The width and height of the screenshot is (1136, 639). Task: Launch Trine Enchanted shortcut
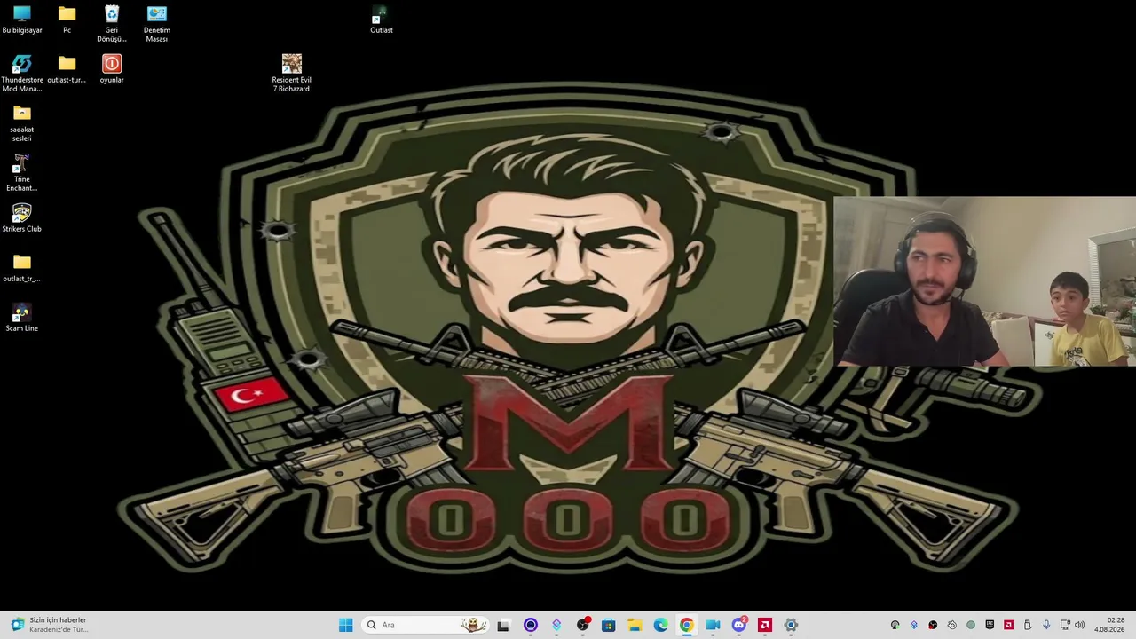click(22, 173)
